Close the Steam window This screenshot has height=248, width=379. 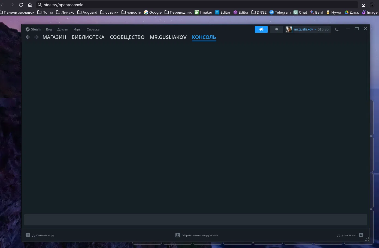[x=365, y=29]
